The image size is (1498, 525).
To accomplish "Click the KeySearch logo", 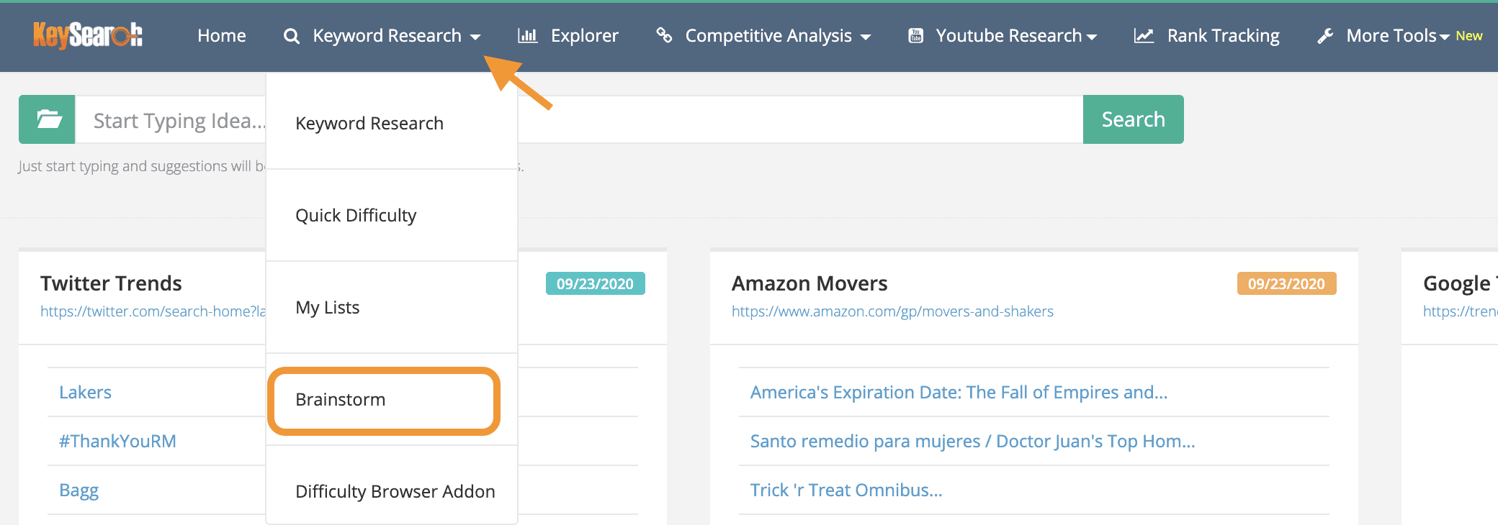I will coord(88,35).
